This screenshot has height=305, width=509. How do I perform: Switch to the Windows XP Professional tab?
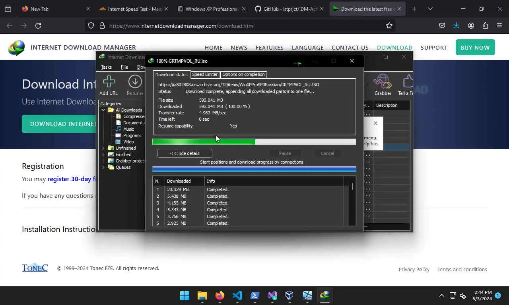(212, 9)
